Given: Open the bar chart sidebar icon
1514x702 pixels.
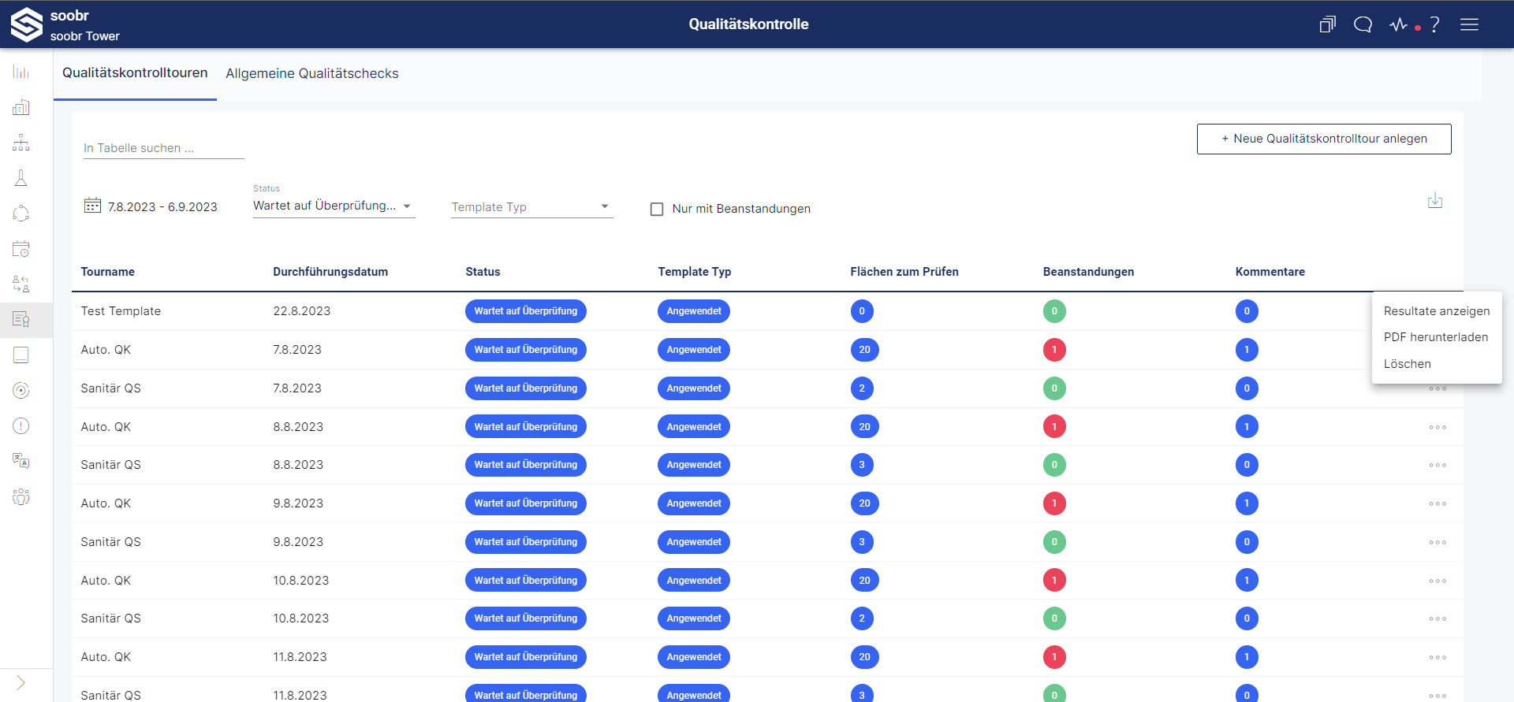Looking at the screenshot, I should pos(21,72).
